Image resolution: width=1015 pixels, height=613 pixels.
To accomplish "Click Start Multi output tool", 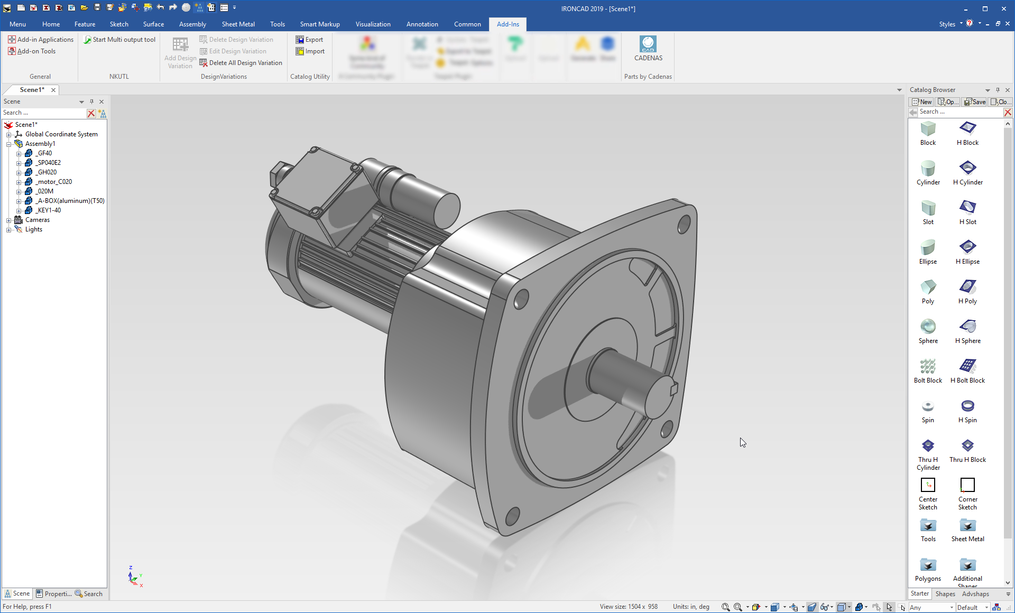I will [119, 39].
